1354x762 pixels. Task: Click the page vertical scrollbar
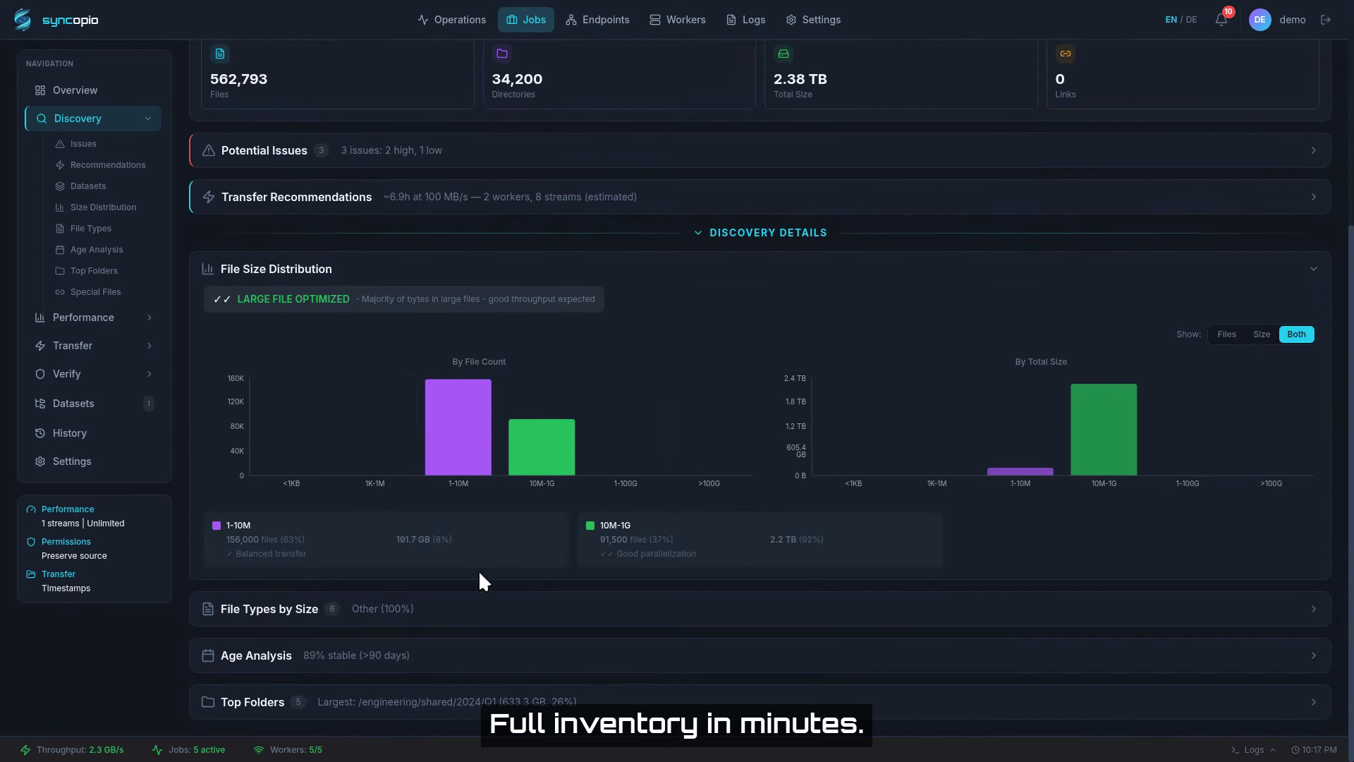pyautogui.click(x=1350, y=480)
